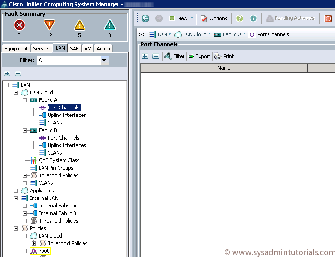Select Port Channels under Fabric B

coord(63,138)
